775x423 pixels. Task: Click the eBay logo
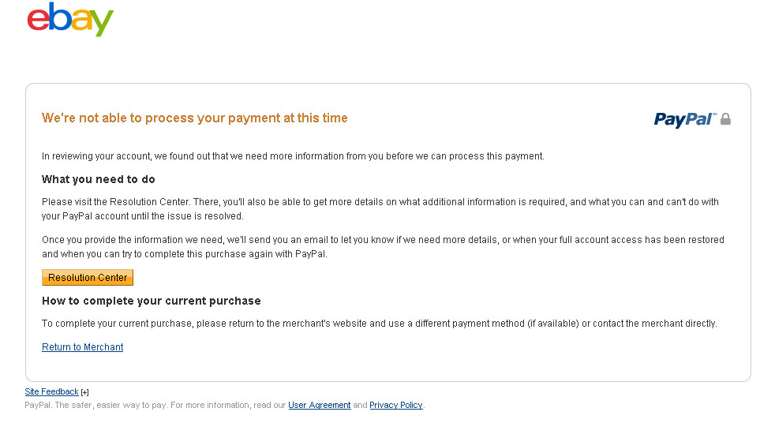pyautogui.click(x=70, y=19)
